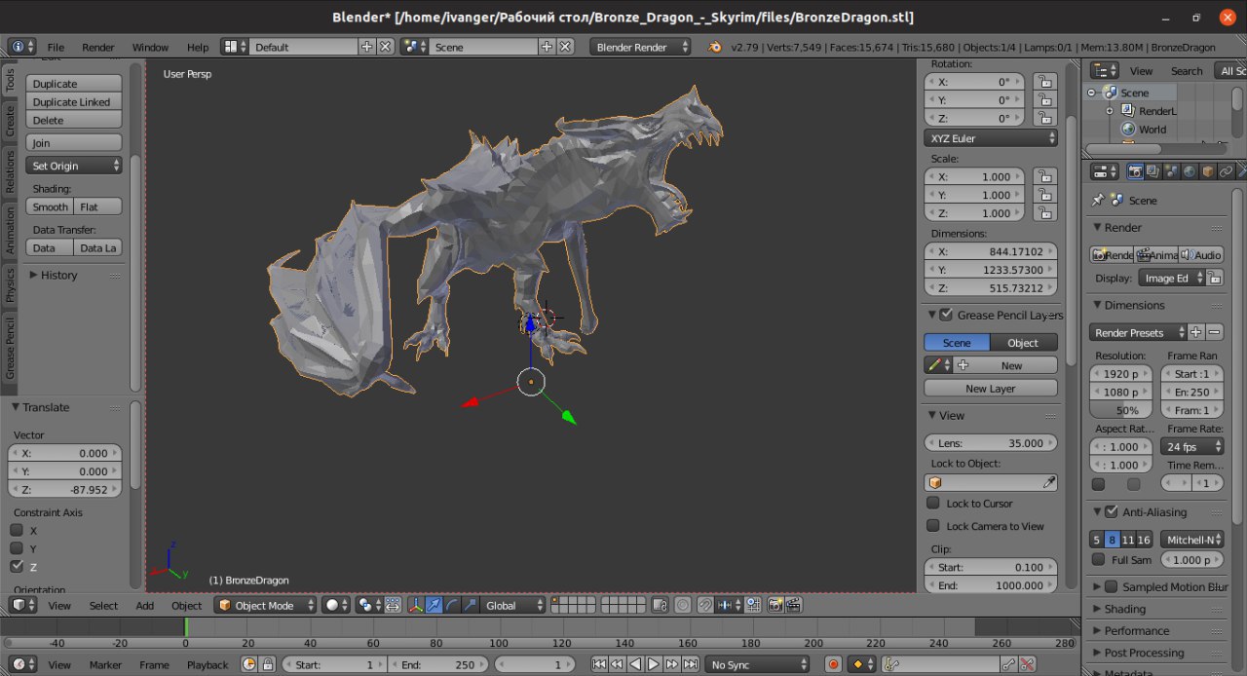Image resolution: width=1247 pixels, height=676 pixels.
Task: Toggle lock on Scale Z
Action: coord(1043,212)
